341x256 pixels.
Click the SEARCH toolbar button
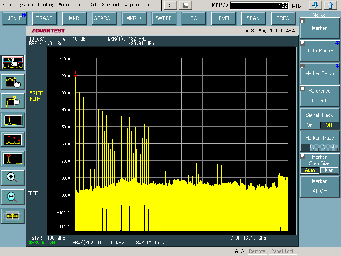[104, 18]
